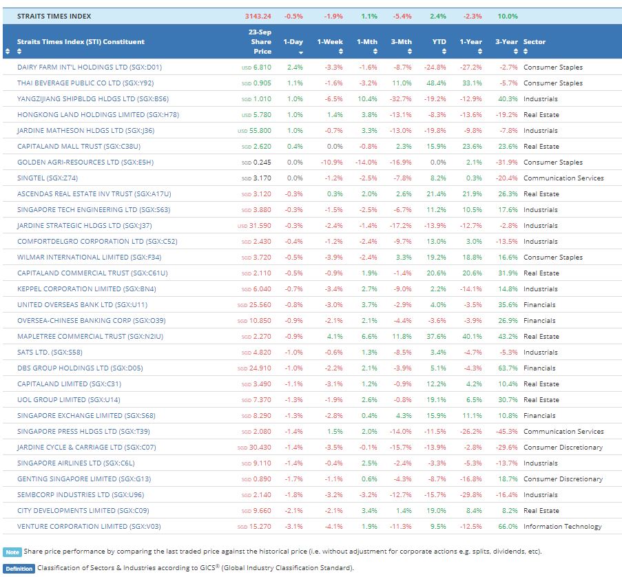Click Thai Beverage YTD value 48.4%
Viewport: 622px width, 577px height.
[x=436, y=83]
